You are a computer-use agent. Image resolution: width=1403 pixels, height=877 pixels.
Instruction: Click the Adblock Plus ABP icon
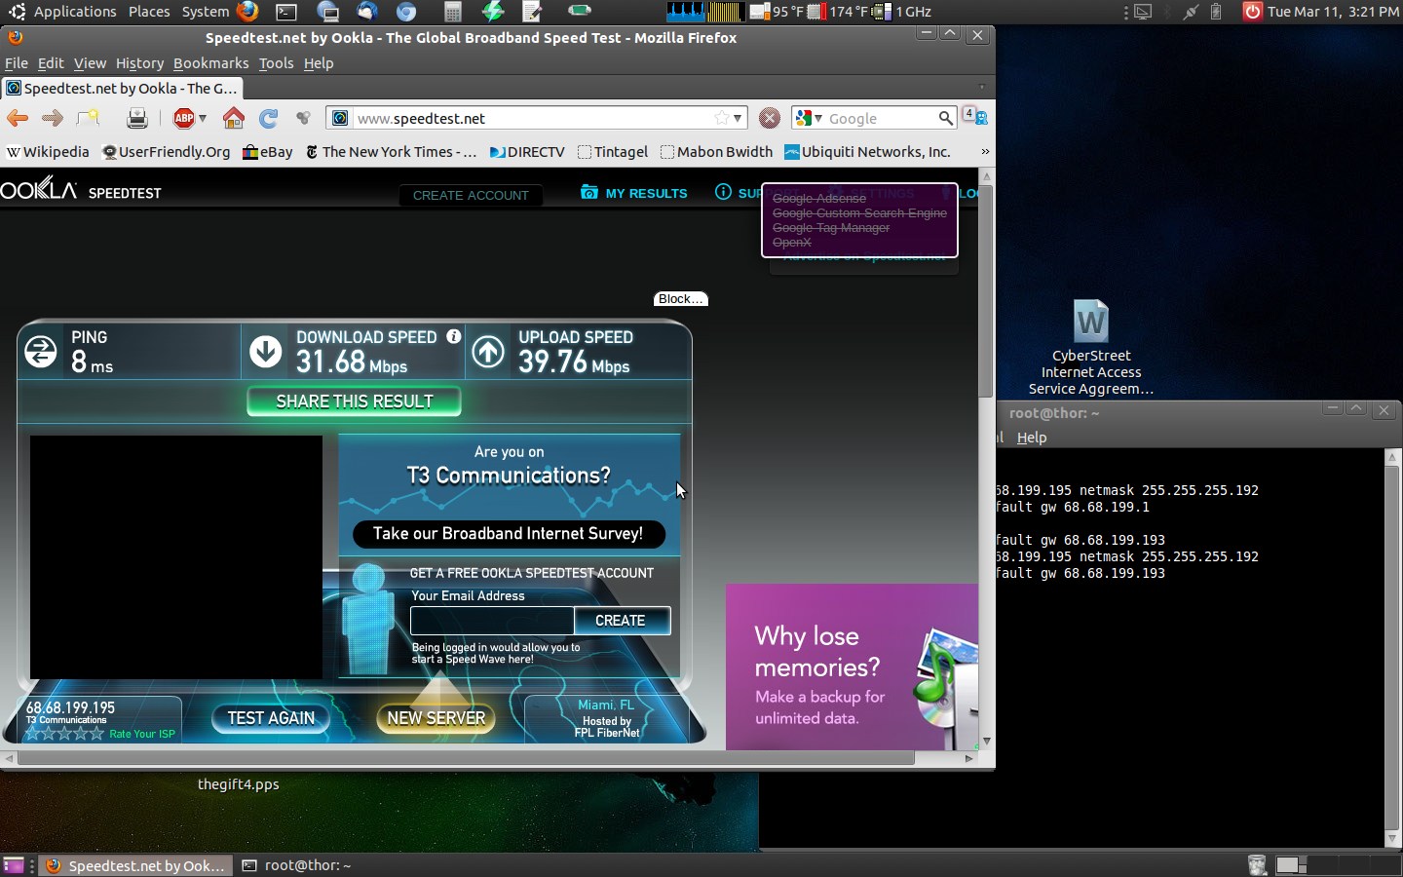point(184,119)
